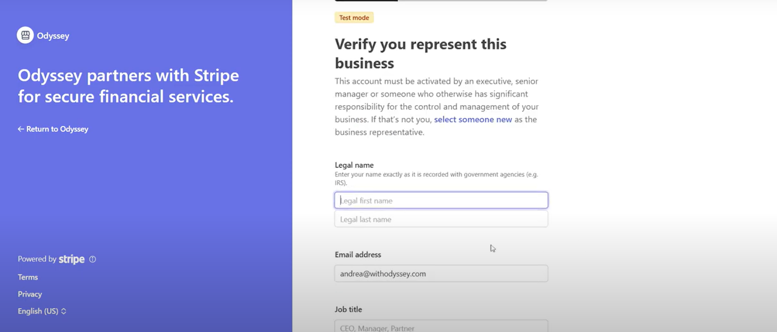Select the Email address input box
This screenshot has width=777, height=332.
(x=441, y=274)
